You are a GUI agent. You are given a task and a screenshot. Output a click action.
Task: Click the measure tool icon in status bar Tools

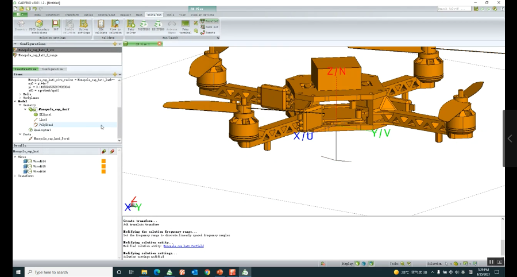402,263
